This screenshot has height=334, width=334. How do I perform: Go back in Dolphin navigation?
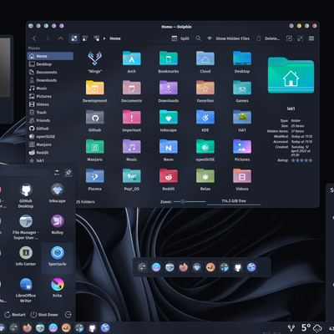[34, 38]
